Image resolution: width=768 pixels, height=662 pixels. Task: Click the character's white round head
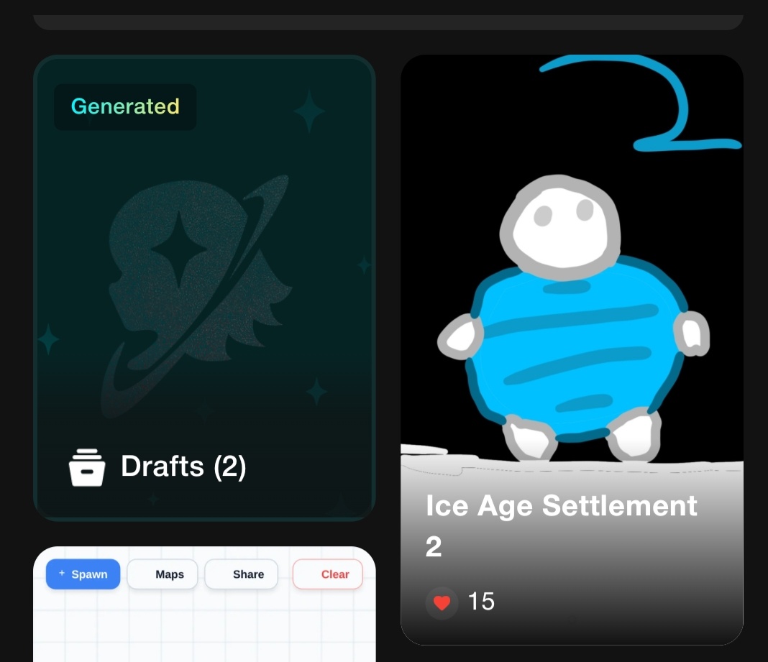pyautogui.click(x=560, y=224)
